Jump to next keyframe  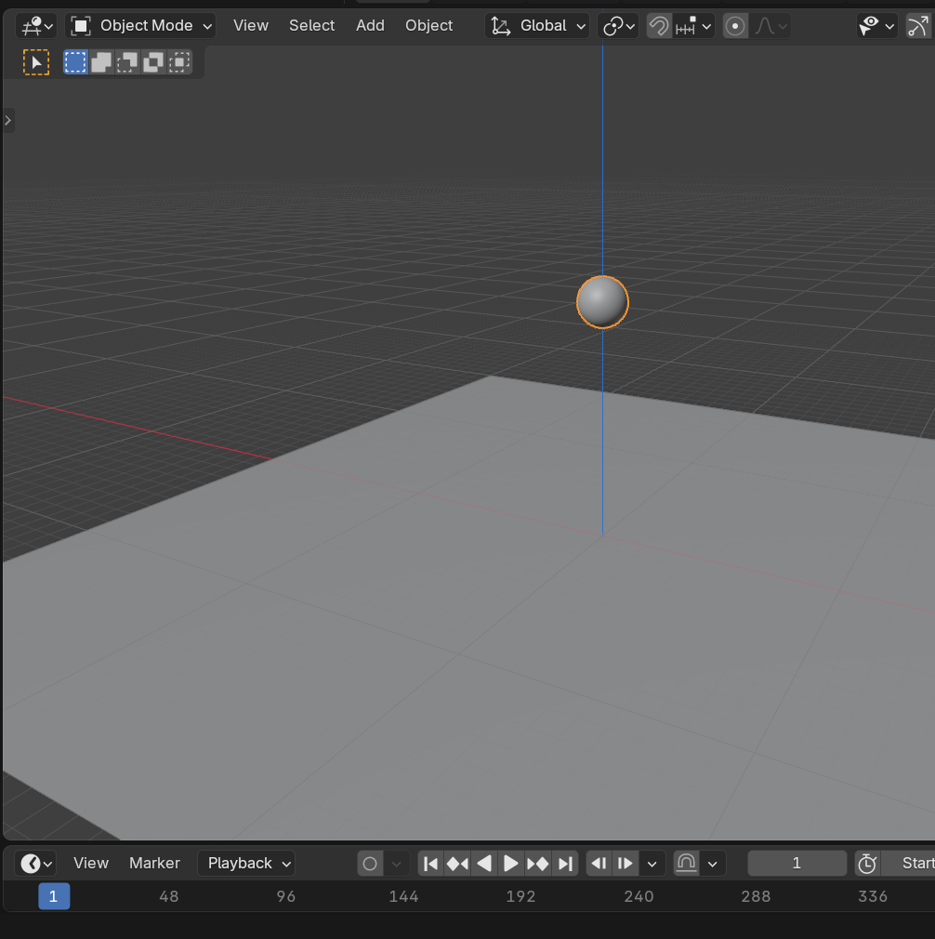pos(537,864)
